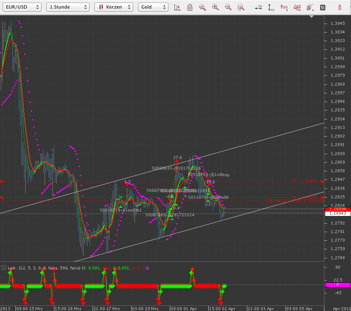The height and width of the screenshot is (311, 351).
Task: Select the SL 1,28246 stop-loss label
Action: tap(304, 197)
